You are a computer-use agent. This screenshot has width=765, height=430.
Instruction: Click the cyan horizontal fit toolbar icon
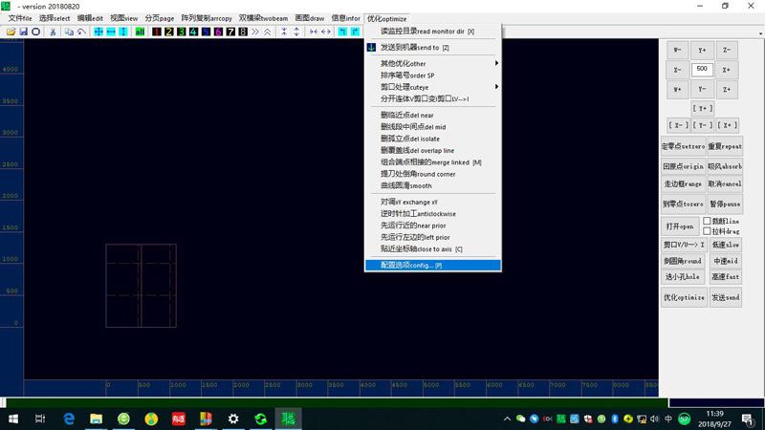[111, 32]
